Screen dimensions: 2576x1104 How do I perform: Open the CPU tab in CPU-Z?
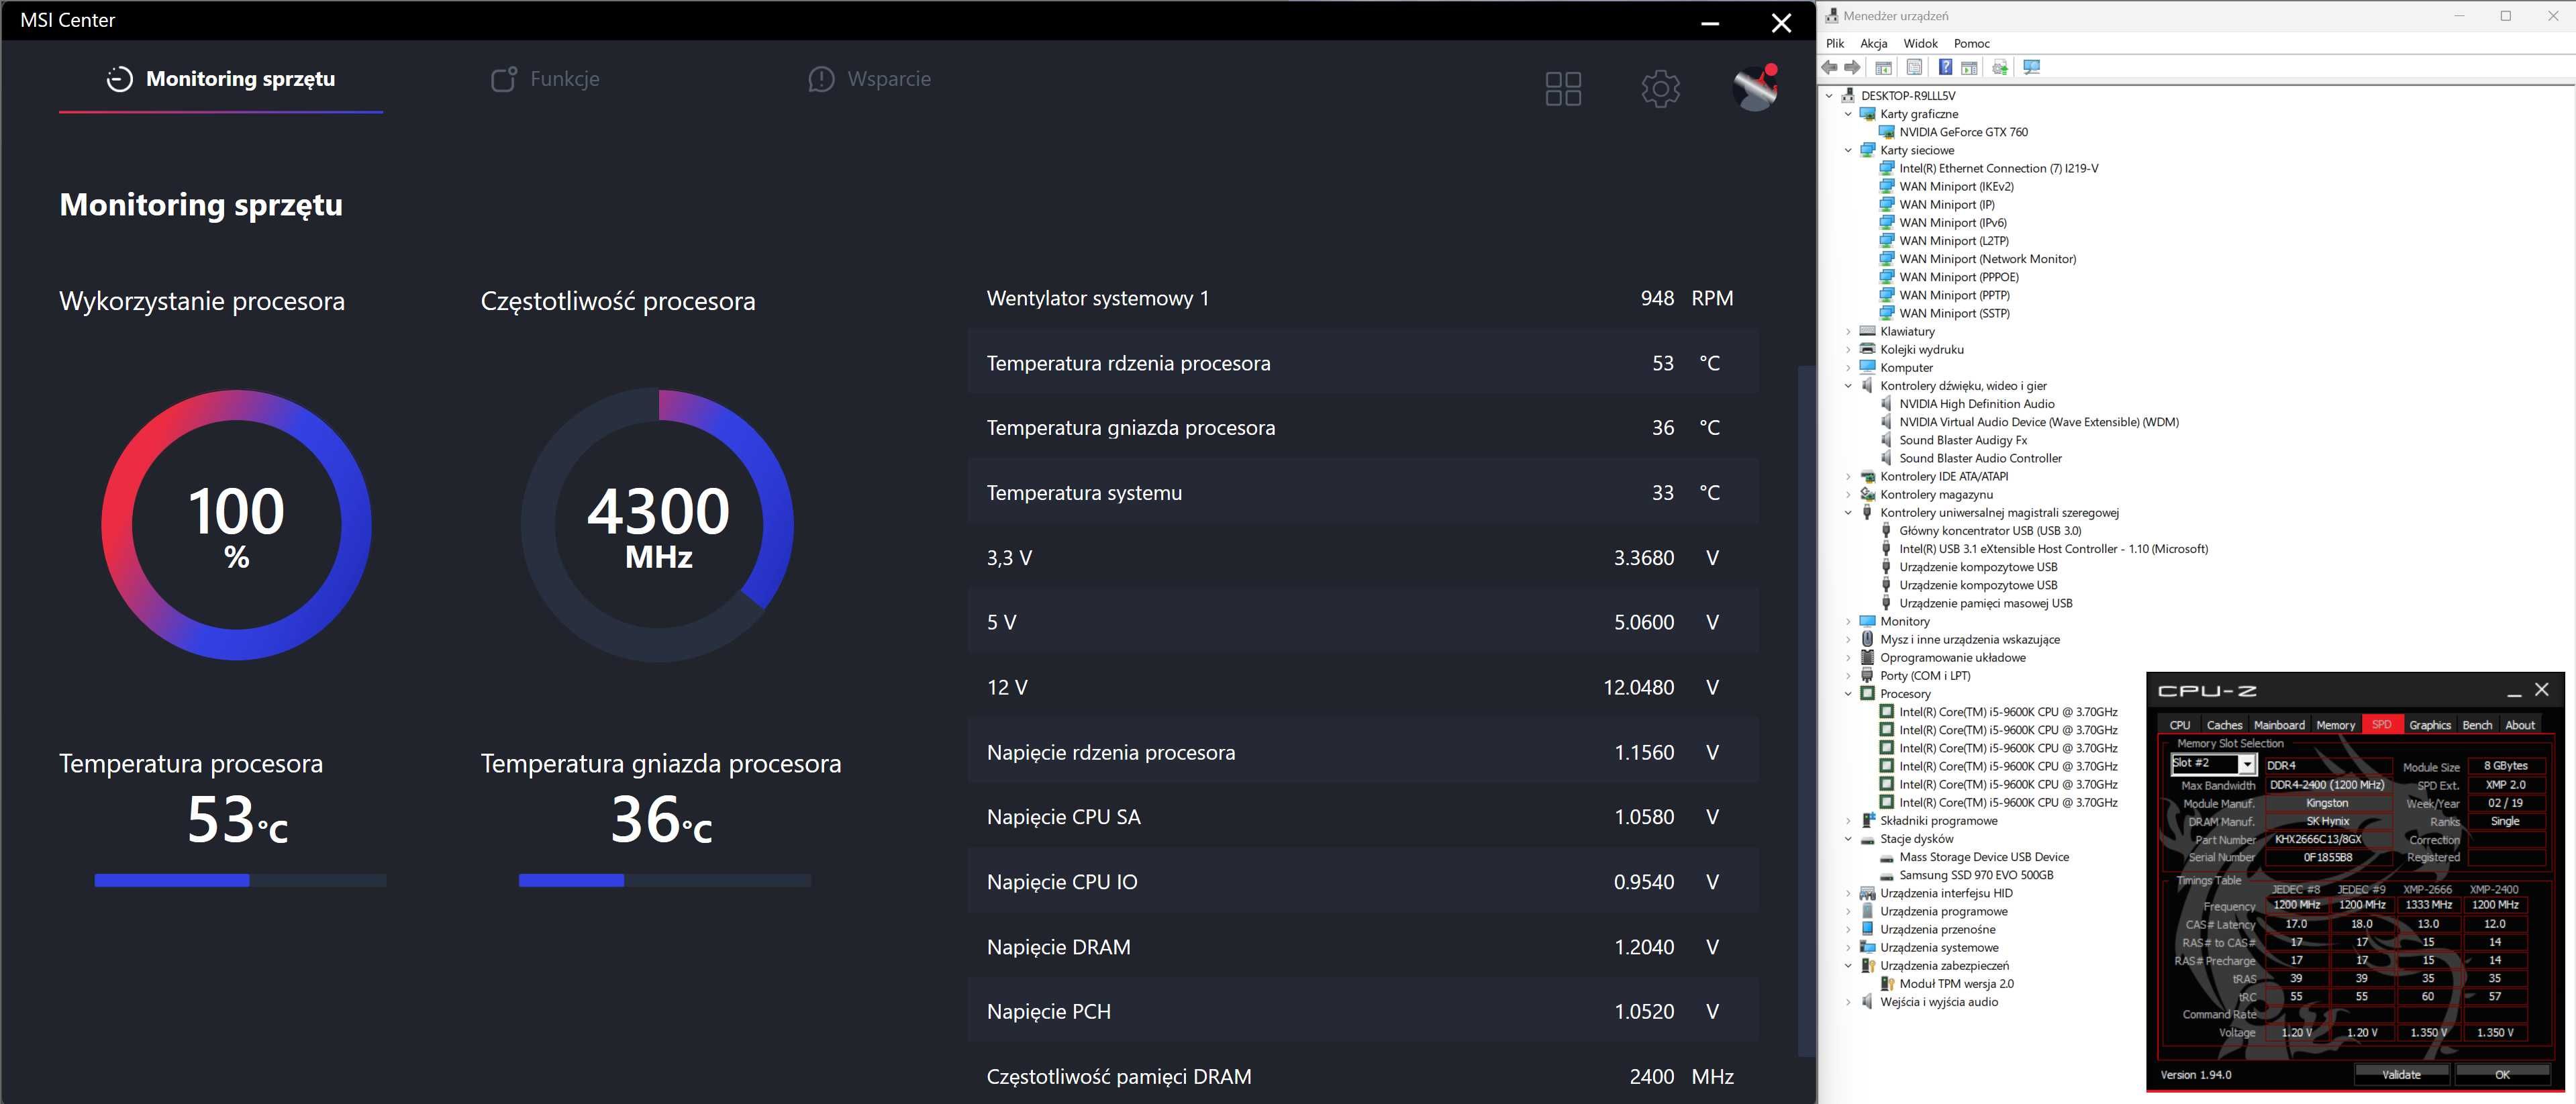pyautogui.click(x=2180, y=725)
